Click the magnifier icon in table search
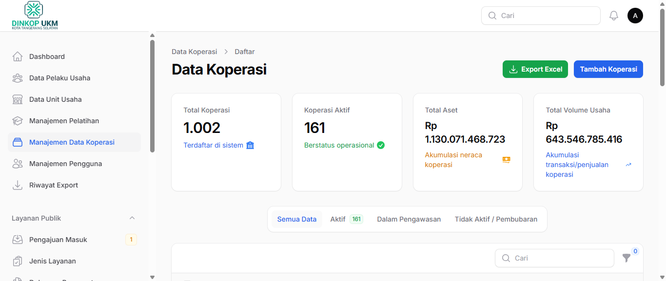This screenshot has width=666, height=281. pos(506,258)
